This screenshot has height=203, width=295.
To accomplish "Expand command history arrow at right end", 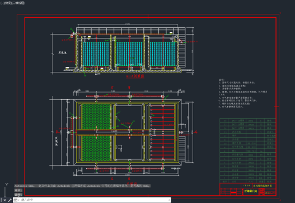I will click(x=169, y=200).
